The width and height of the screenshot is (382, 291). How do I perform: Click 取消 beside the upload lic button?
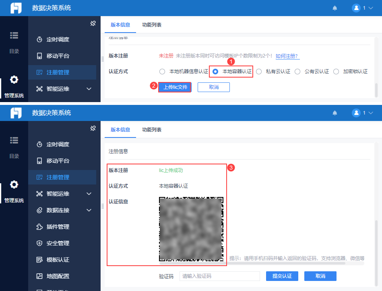click(214, 87)
